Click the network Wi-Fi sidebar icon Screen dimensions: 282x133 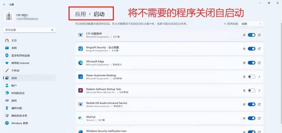tap(7, 63)
